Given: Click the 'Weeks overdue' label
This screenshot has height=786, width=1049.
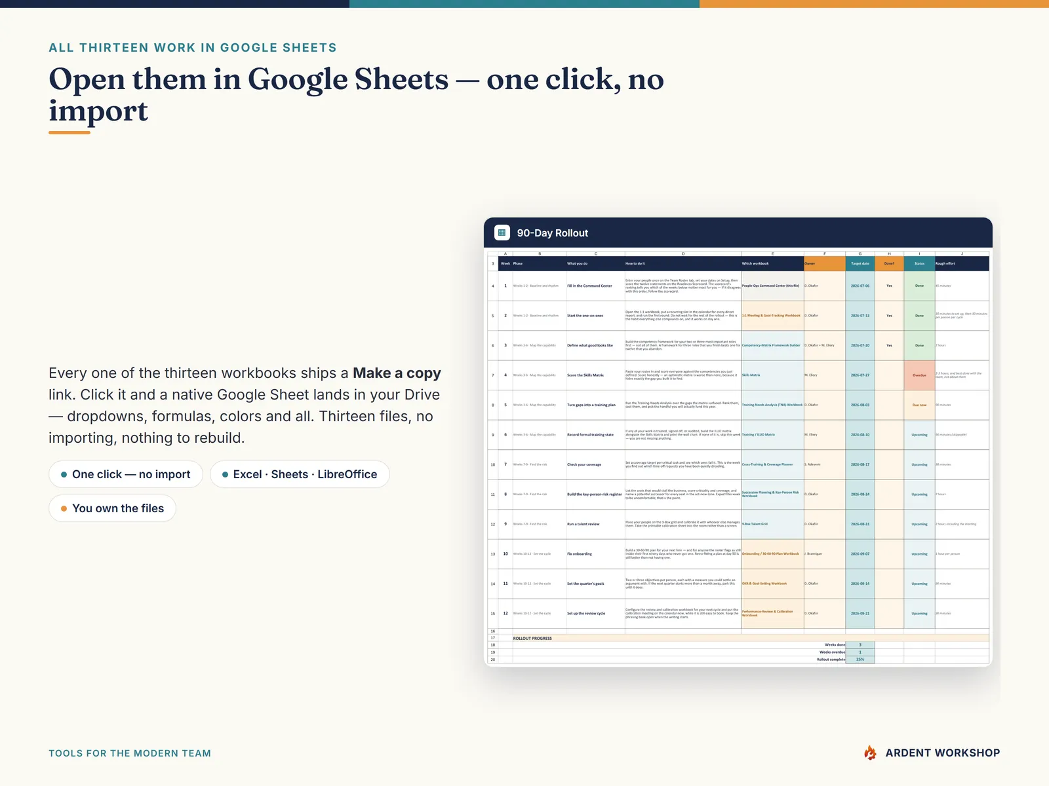Looking at the screenshot, I should click(832, 652).
